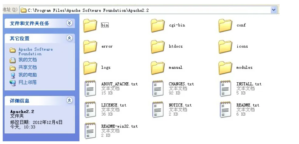Click the README.txt file name

(248, 105)
